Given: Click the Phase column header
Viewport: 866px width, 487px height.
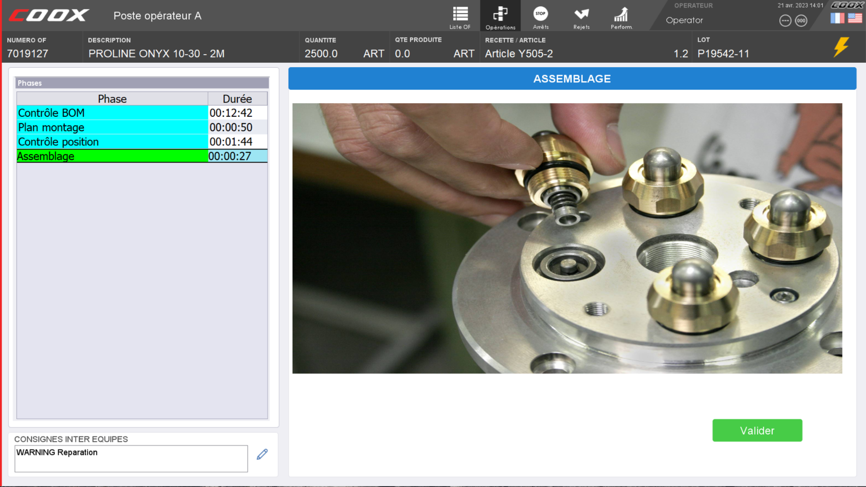Looking at the screenshot, I should (112, 99).
